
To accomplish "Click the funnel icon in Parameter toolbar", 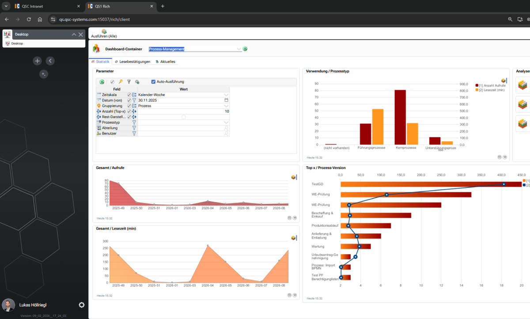I will point(129,82).
